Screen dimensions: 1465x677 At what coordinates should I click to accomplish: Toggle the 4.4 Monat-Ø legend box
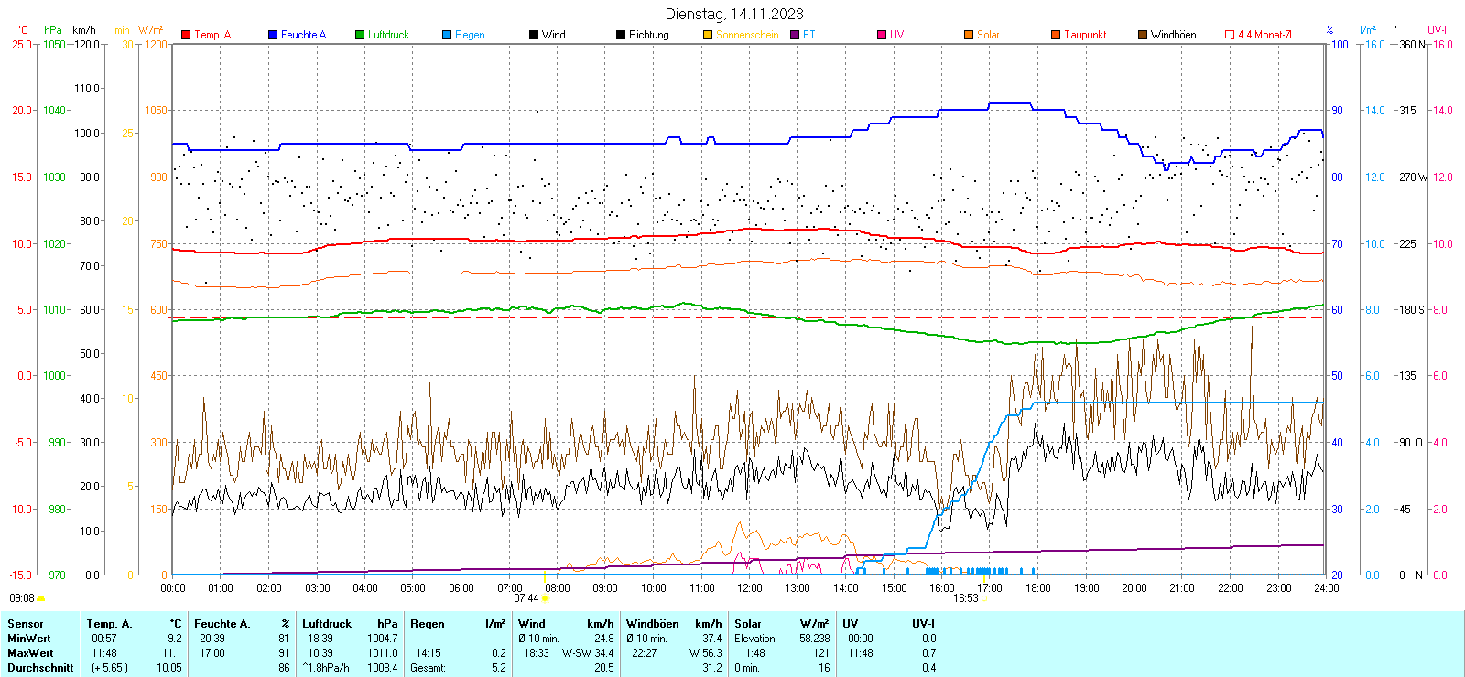[x=1230, y=35]
